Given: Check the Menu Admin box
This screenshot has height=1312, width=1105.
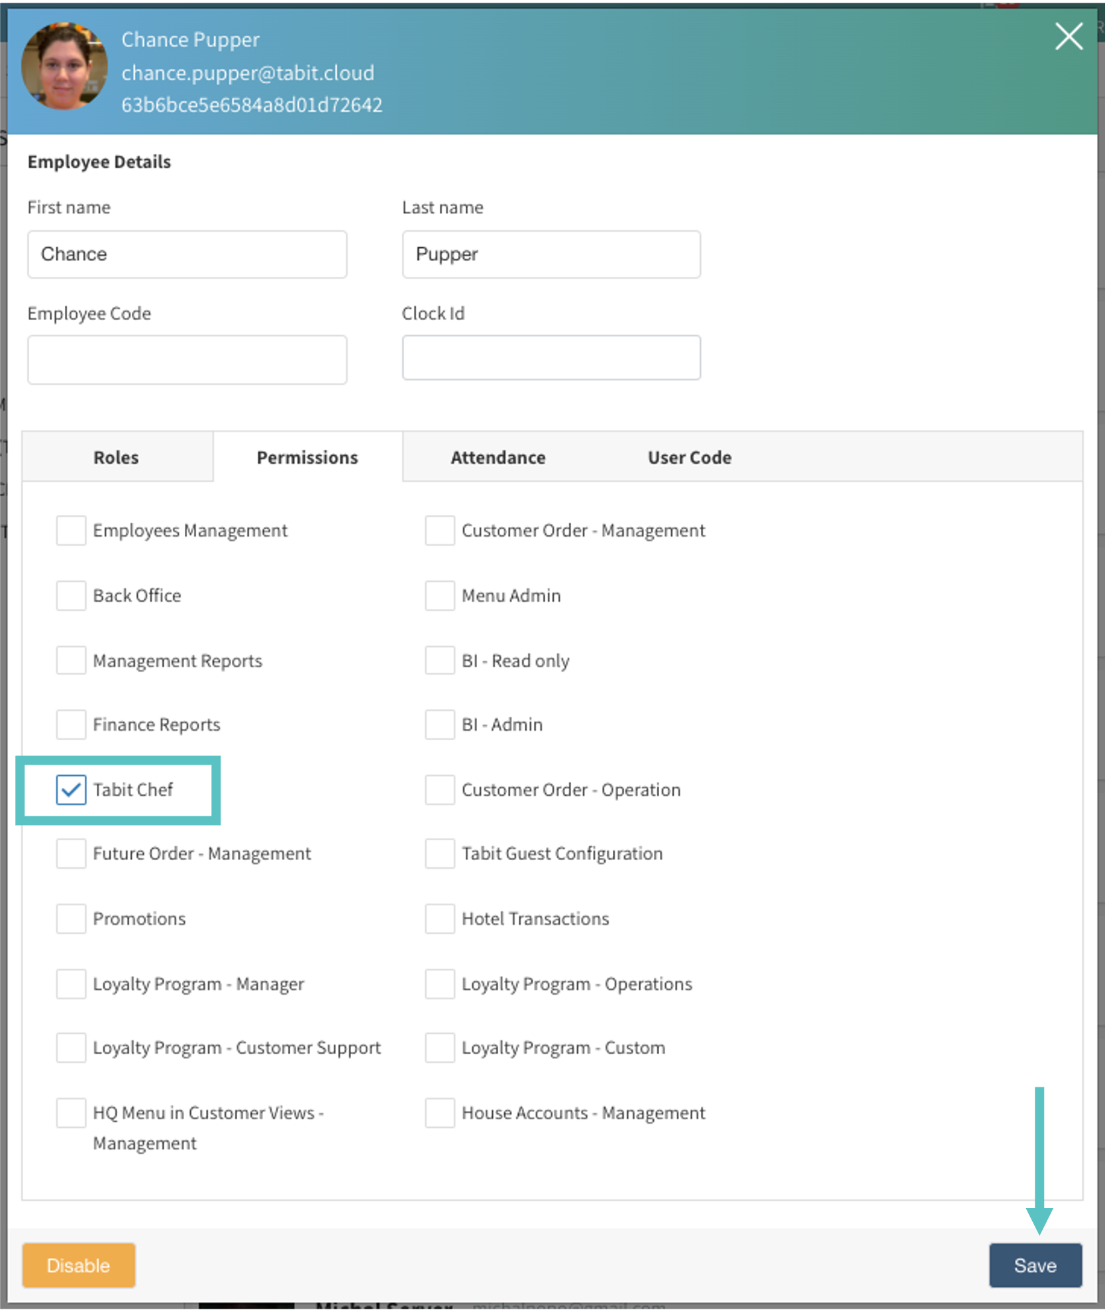Looking at the screenshot, I should [x=439, y=596].
